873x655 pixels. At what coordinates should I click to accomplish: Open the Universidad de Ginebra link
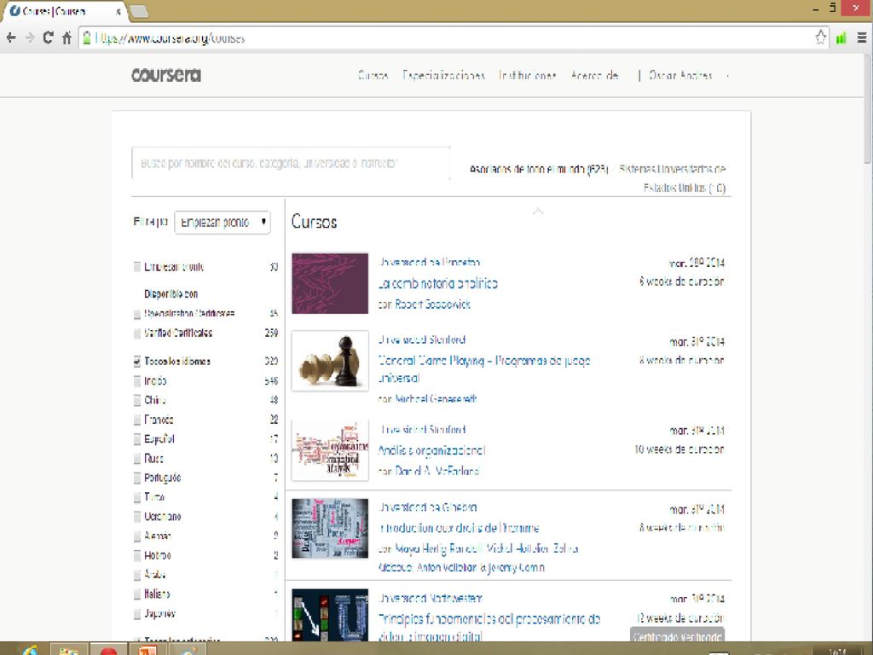point(427,507)
